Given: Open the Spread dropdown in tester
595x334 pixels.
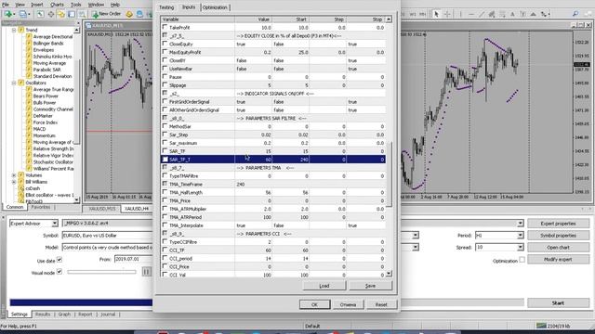Looking at the screenshot, I should tap(520, 248).
